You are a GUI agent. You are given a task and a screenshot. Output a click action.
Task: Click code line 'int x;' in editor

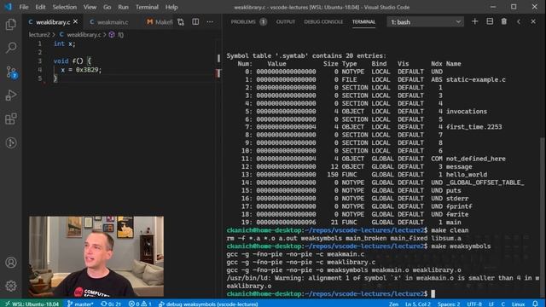(x=65, y=43)
